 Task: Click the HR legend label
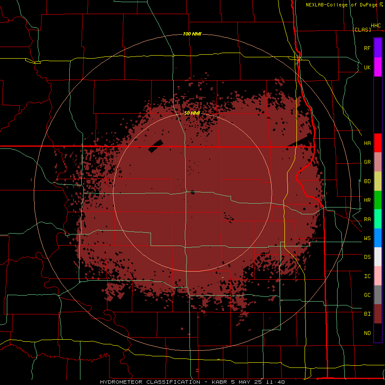click(367, 200)
